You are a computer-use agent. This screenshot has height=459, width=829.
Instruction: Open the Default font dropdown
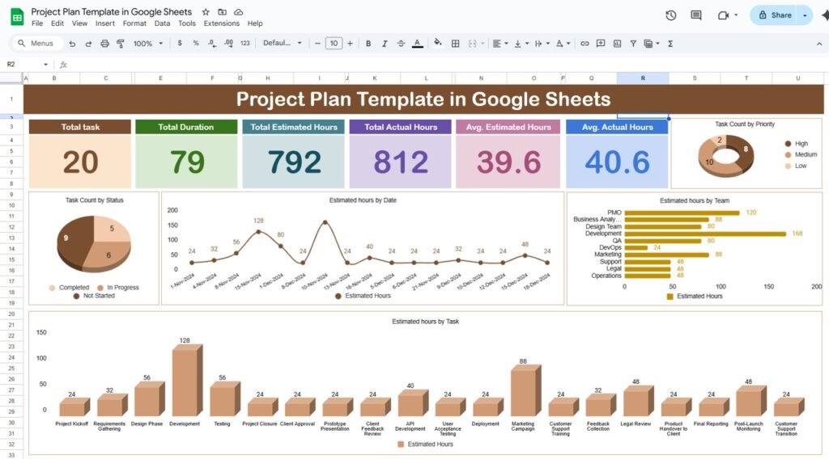pos(283,44)
